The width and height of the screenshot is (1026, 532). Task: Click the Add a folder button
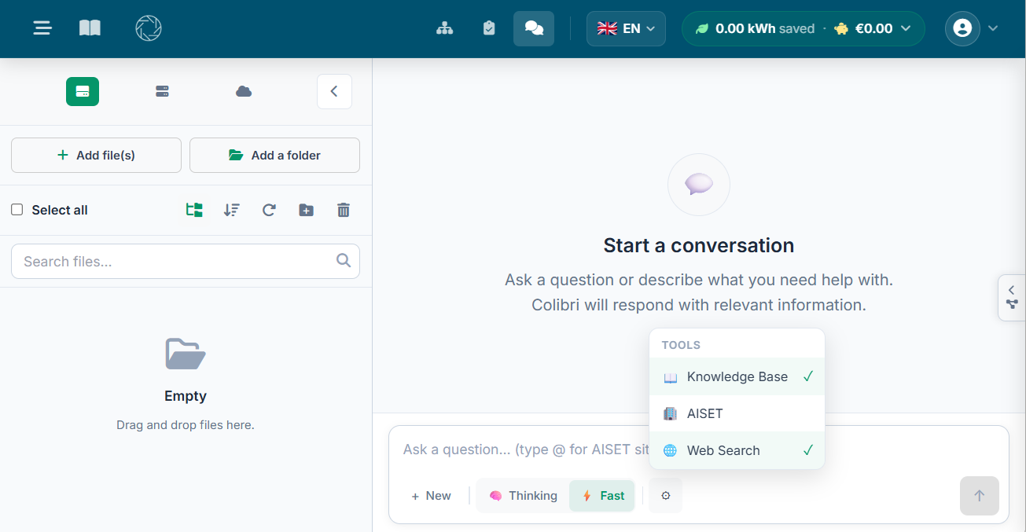point(274,156)
